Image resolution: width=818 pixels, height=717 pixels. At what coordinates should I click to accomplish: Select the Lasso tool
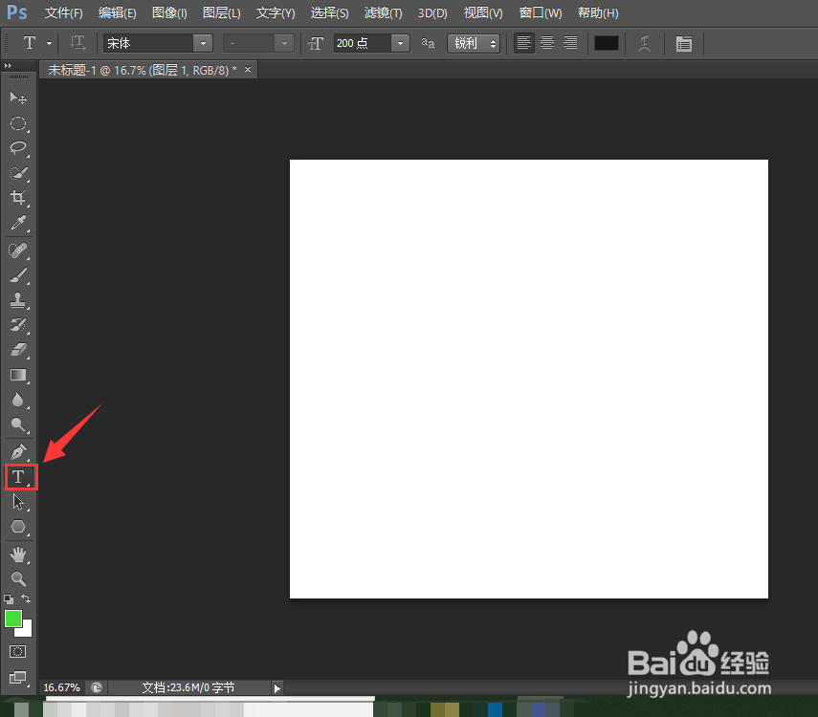click(x=18, y=148)
